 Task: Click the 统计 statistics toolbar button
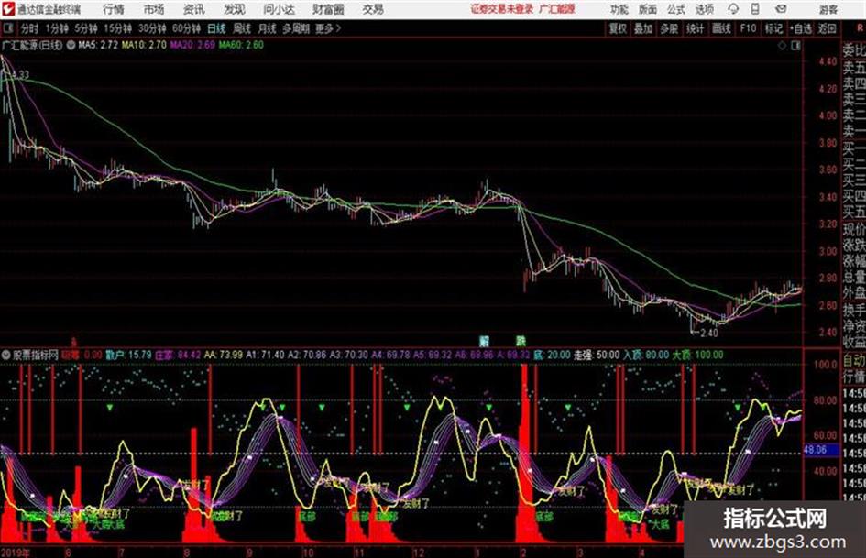pos(696,28)
